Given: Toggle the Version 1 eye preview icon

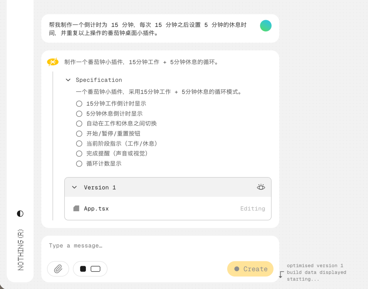Looking at the screenshot, I should pyautogui.click(x=261, y=187).
